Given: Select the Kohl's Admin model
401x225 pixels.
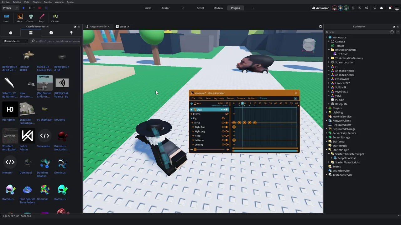Looking at the screenshot, I should [x=27, y=140].
